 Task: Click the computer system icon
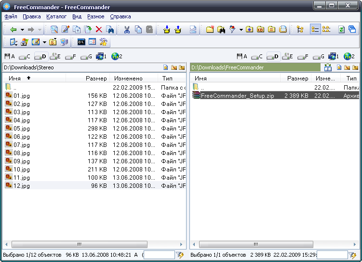64,42
